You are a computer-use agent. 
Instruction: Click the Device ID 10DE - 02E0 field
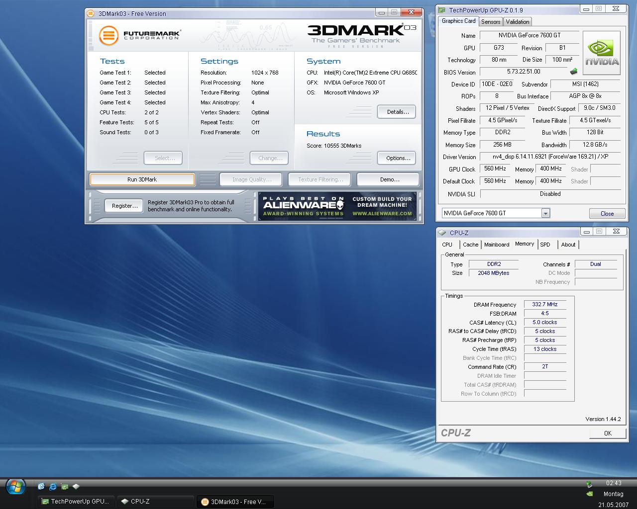tap(496, 84)
